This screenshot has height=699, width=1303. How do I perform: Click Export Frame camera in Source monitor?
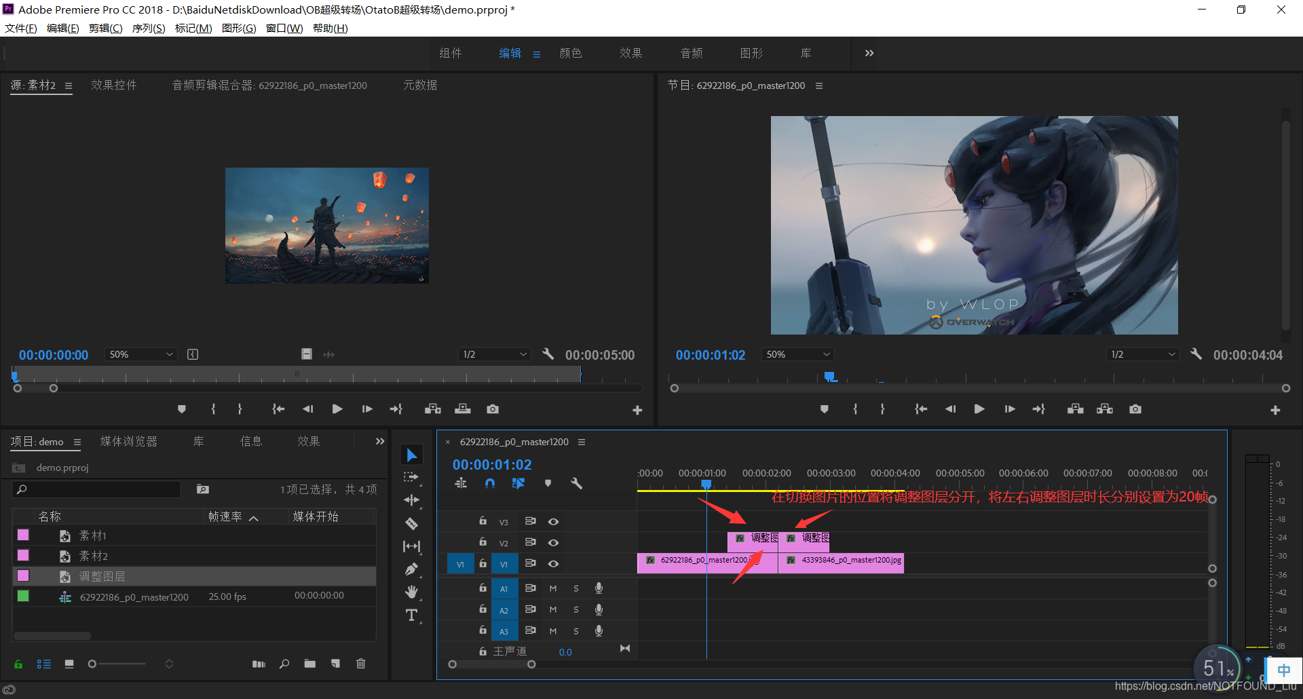493,409
